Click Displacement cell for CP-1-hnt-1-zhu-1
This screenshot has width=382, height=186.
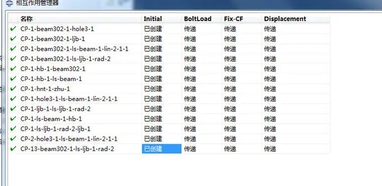pos(296,89)
